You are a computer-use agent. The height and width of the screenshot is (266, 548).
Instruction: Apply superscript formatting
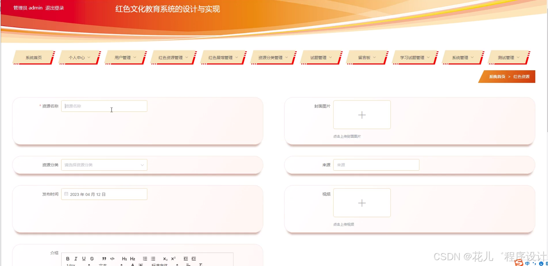pyautogui.click(x=173, y=259)
